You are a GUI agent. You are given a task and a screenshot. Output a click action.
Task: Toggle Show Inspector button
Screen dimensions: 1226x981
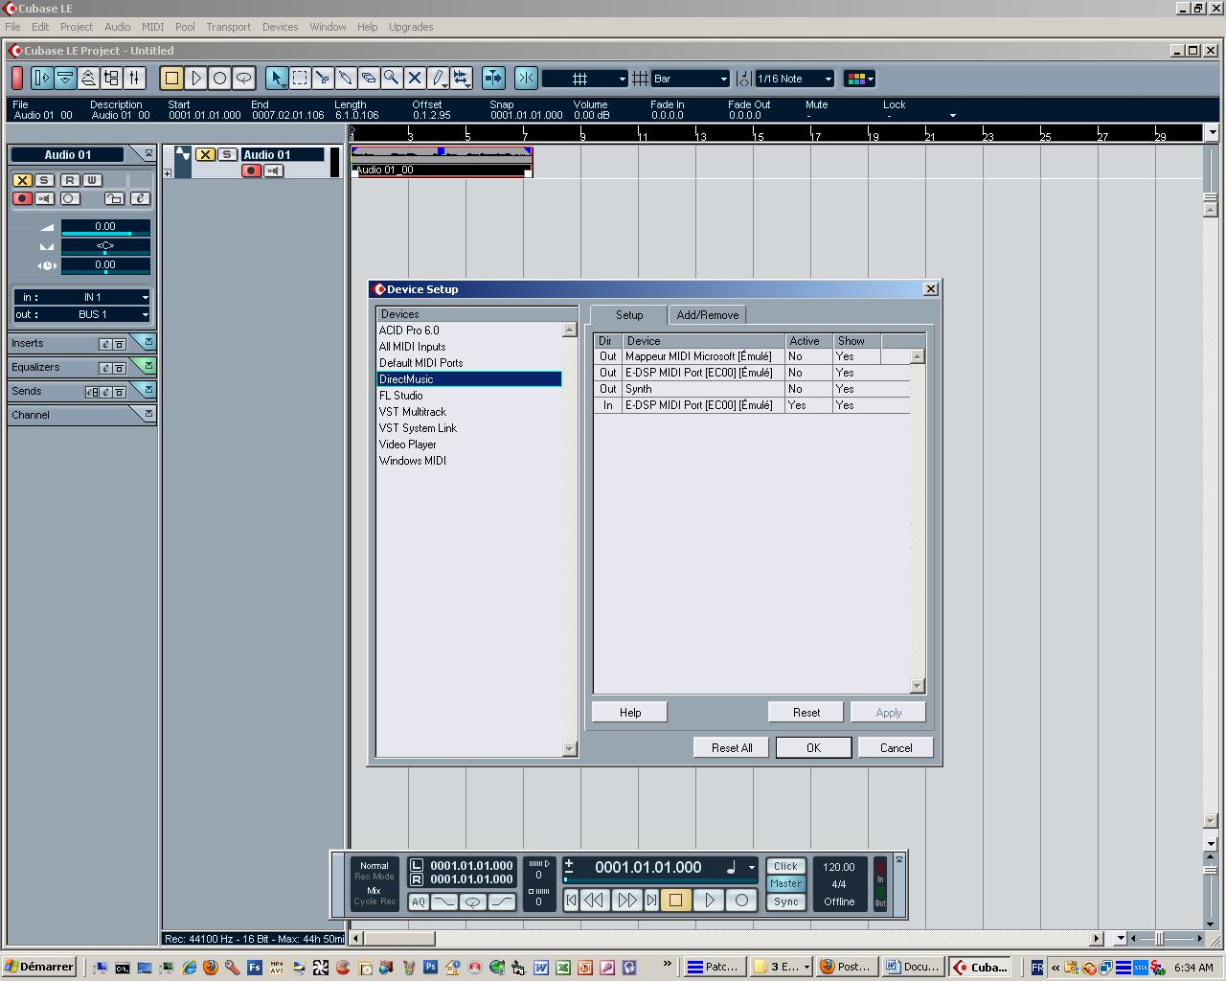pos(42,79)
